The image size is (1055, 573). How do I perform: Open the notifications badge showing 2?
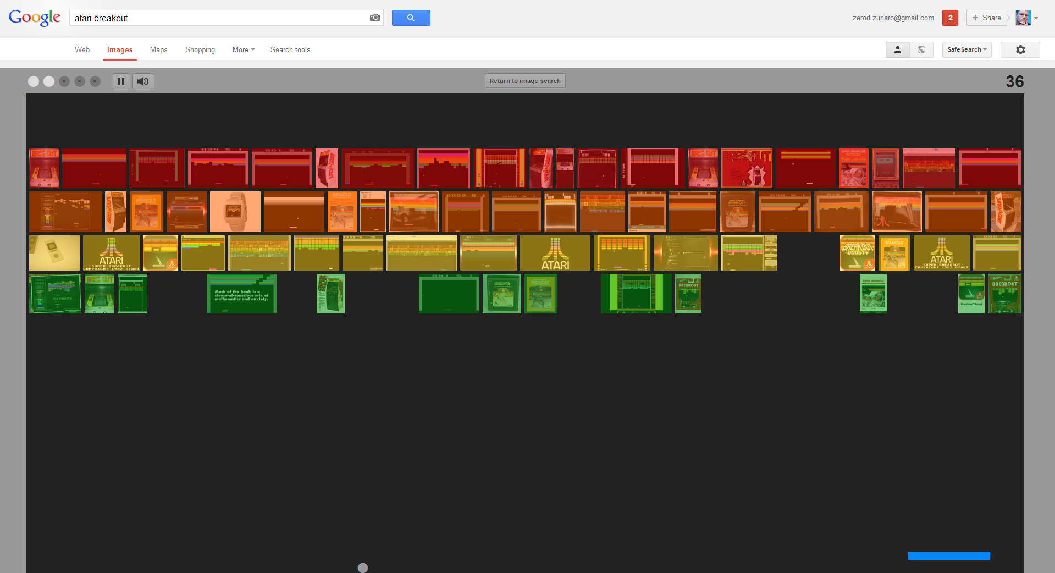[950, 18]
